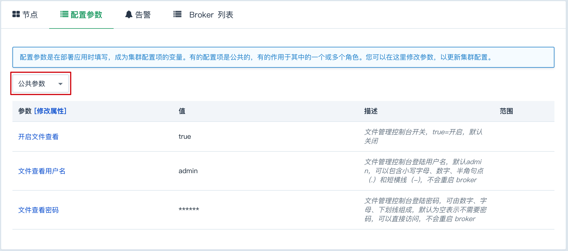Screen dimensions: 568x251
Task: Click the bell icon beside 告警
Action: 129,14
